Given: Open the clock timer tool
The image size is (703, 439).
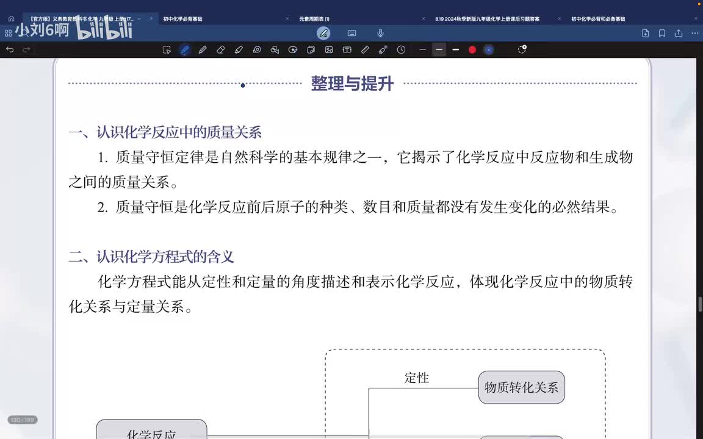Looking at the screenshot, I should pyautogui.click(x=402, y=50).
